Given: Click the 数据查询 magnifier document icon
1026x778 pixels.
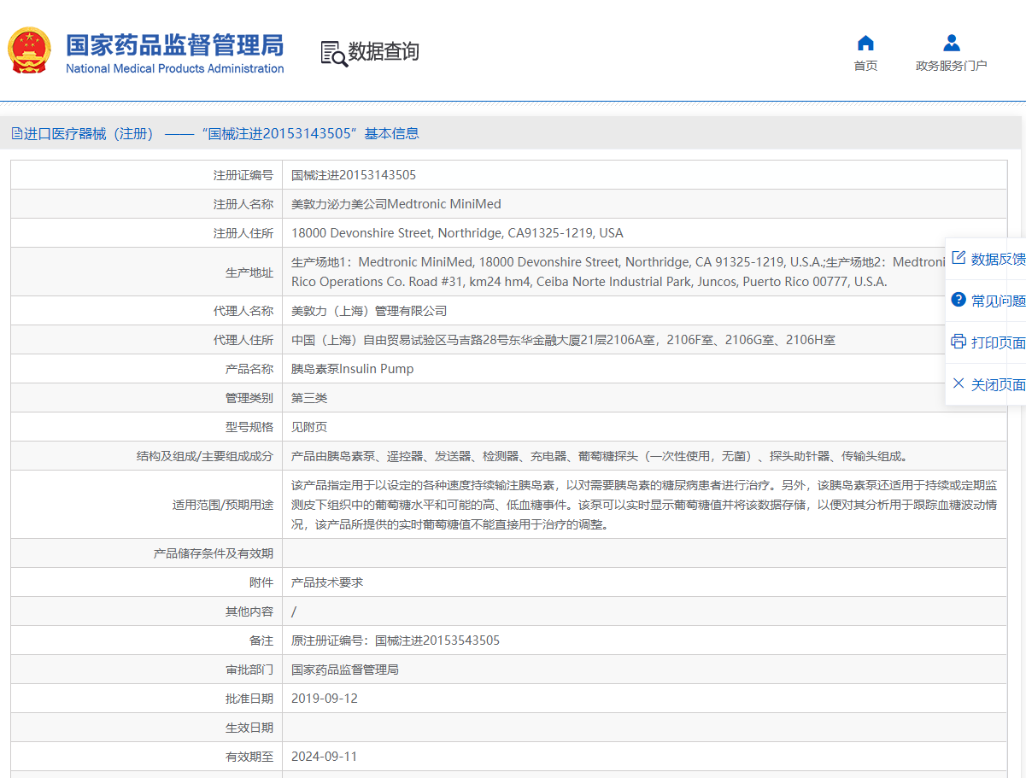Looking at the screenshot, I should click(x=334, y=53).
